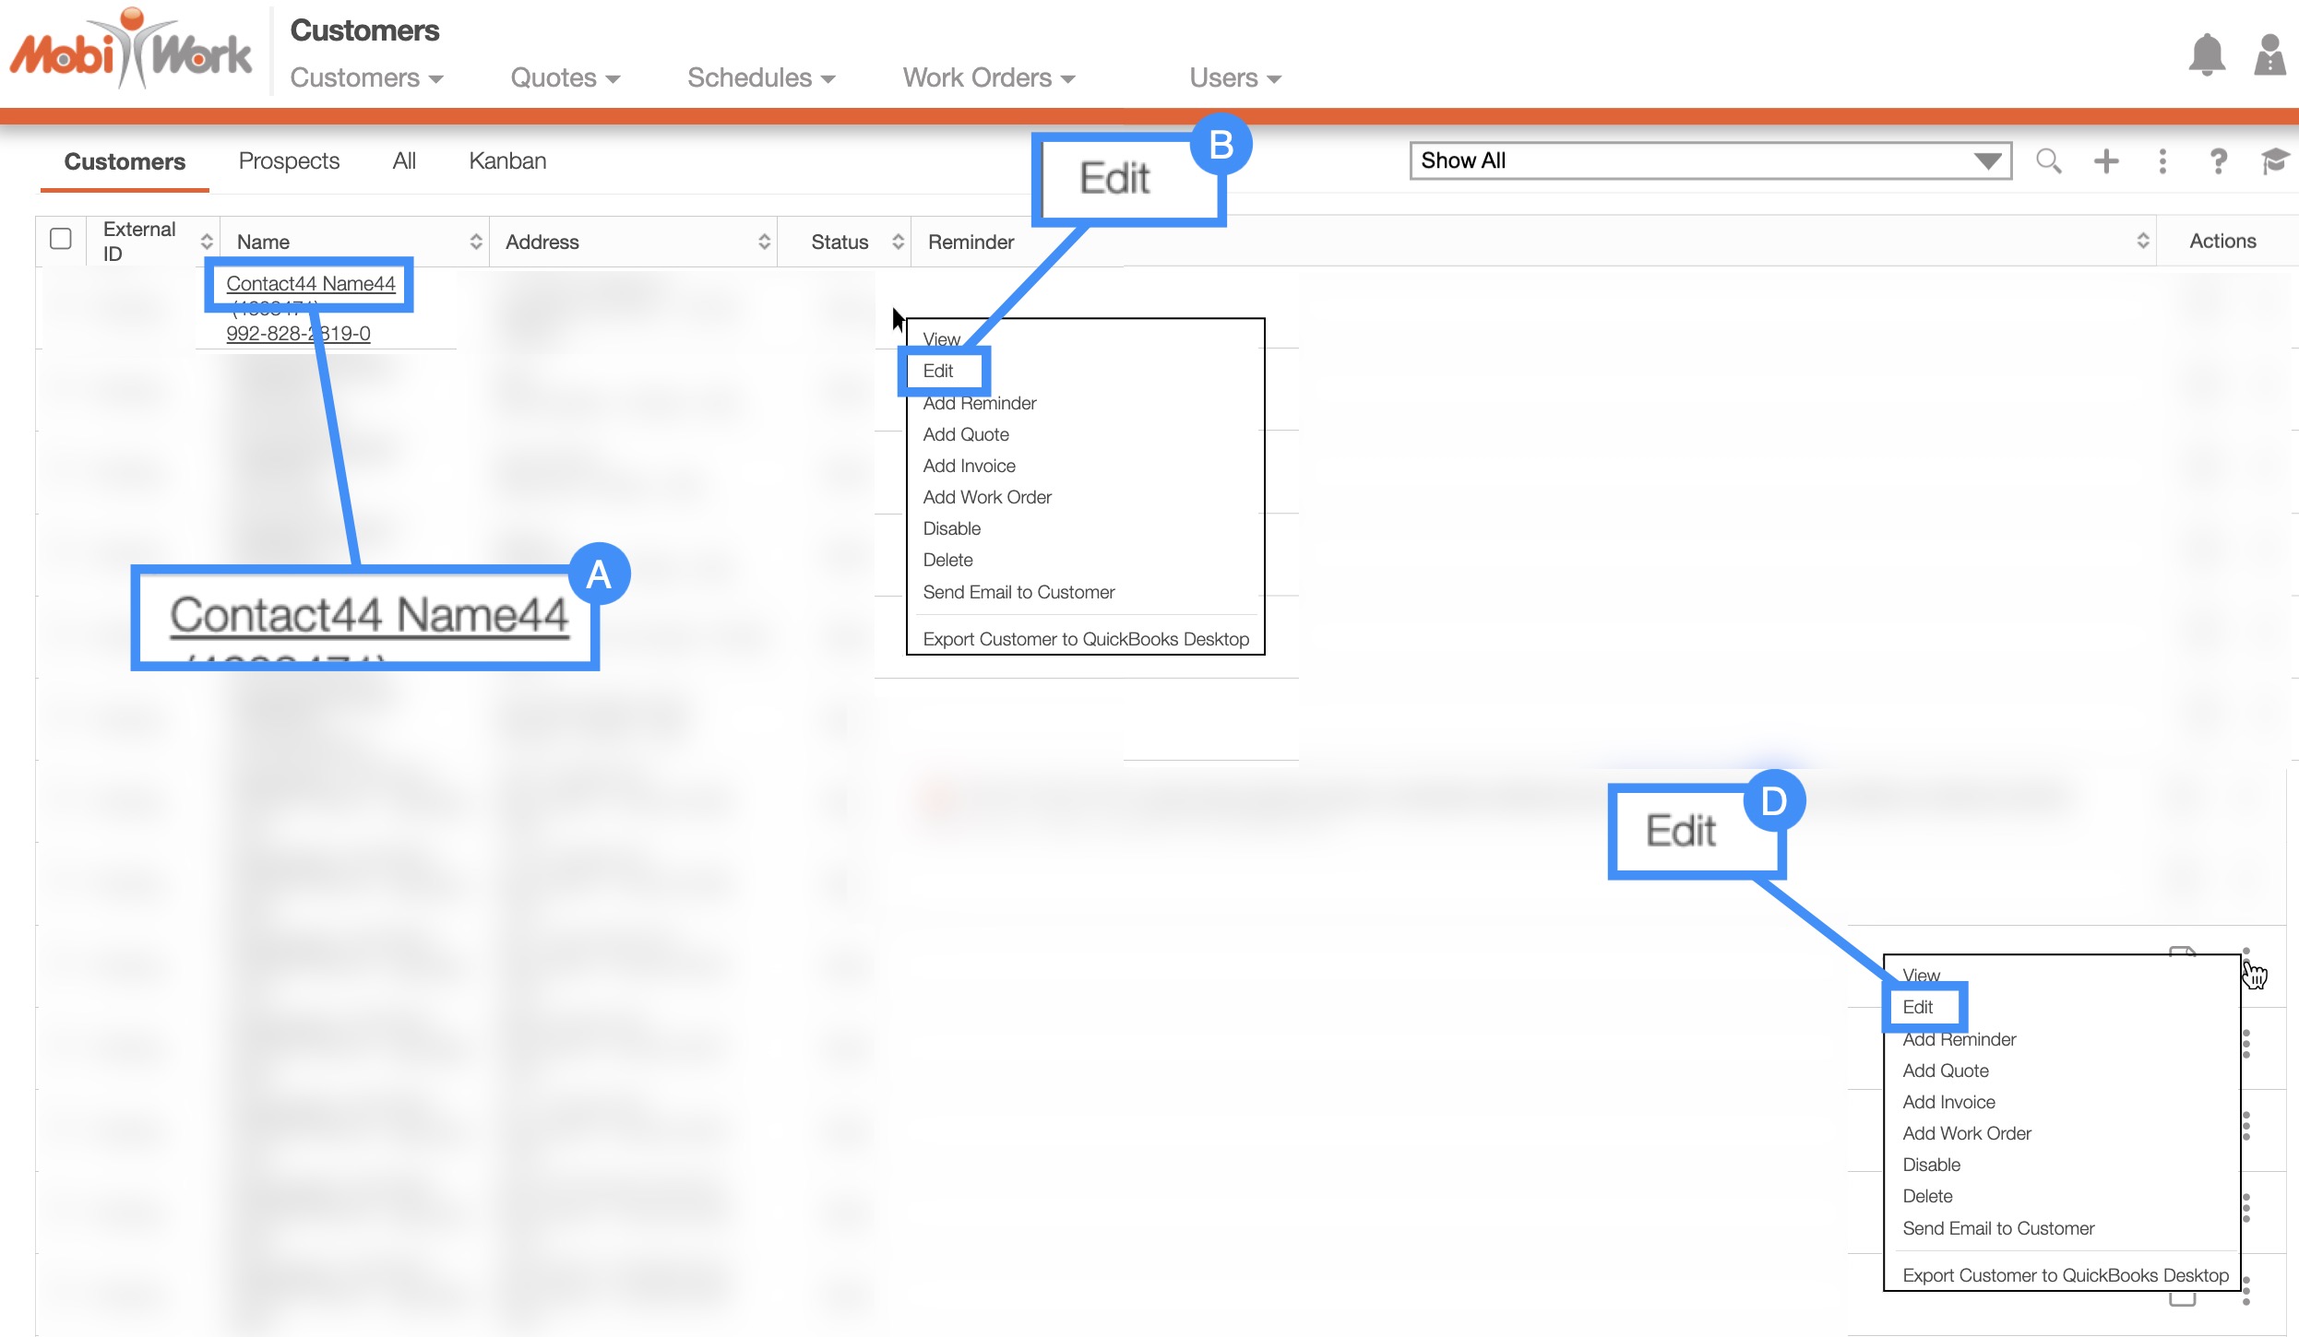Screen dimensions: 2299x1337
Task: Open the toolbar three-dot options icon
Action: click(x=2162, y=161)
